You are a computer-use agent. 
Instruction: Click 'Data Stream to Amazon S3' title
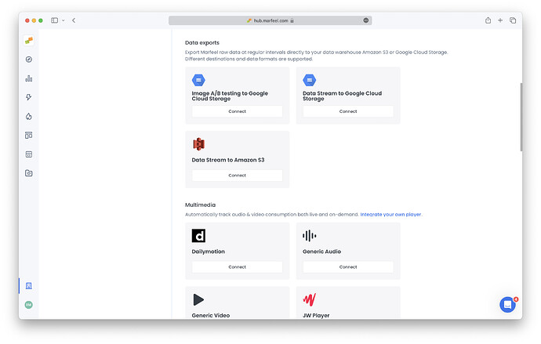click(x=228, y=160)
